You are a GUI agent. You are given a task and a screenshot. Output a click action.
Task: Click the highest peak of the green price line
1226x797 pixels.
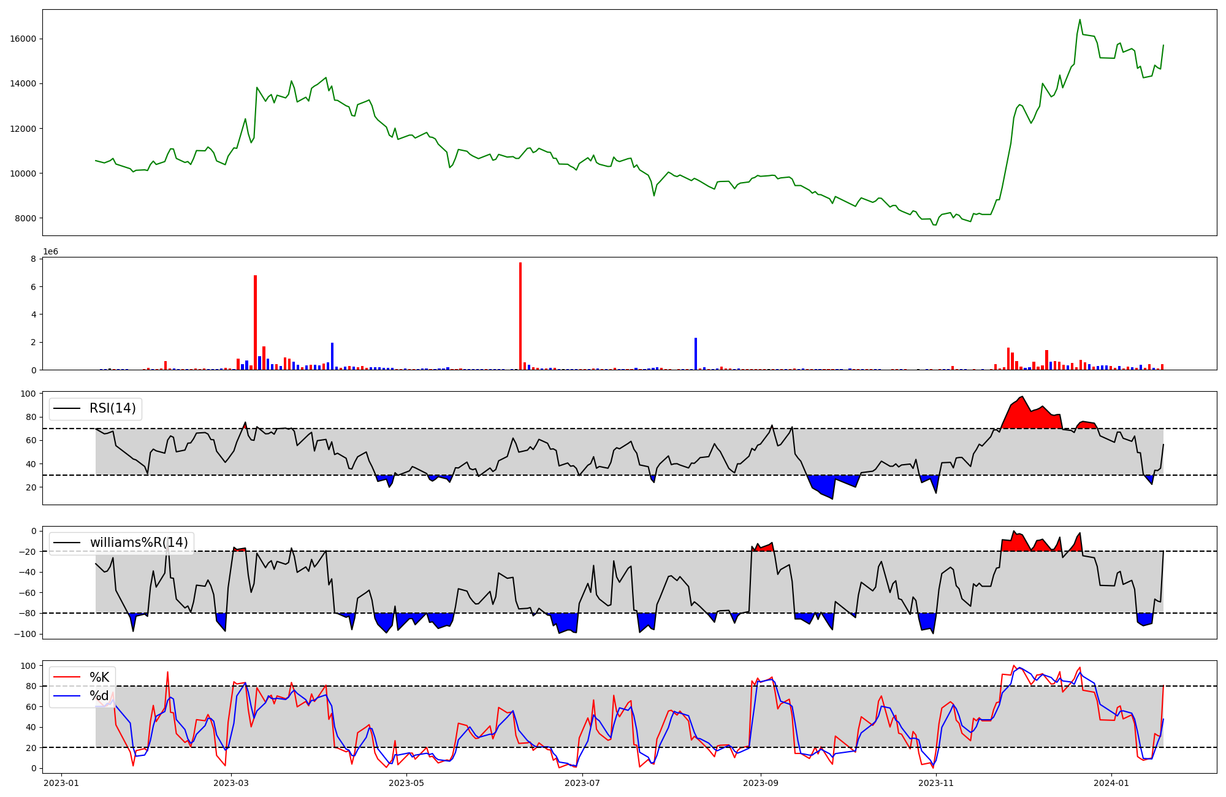(x=1080, y=20)
